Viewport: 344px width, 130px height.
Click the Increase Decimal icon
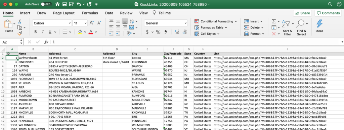pyautogui.click(x=177, y=32)
